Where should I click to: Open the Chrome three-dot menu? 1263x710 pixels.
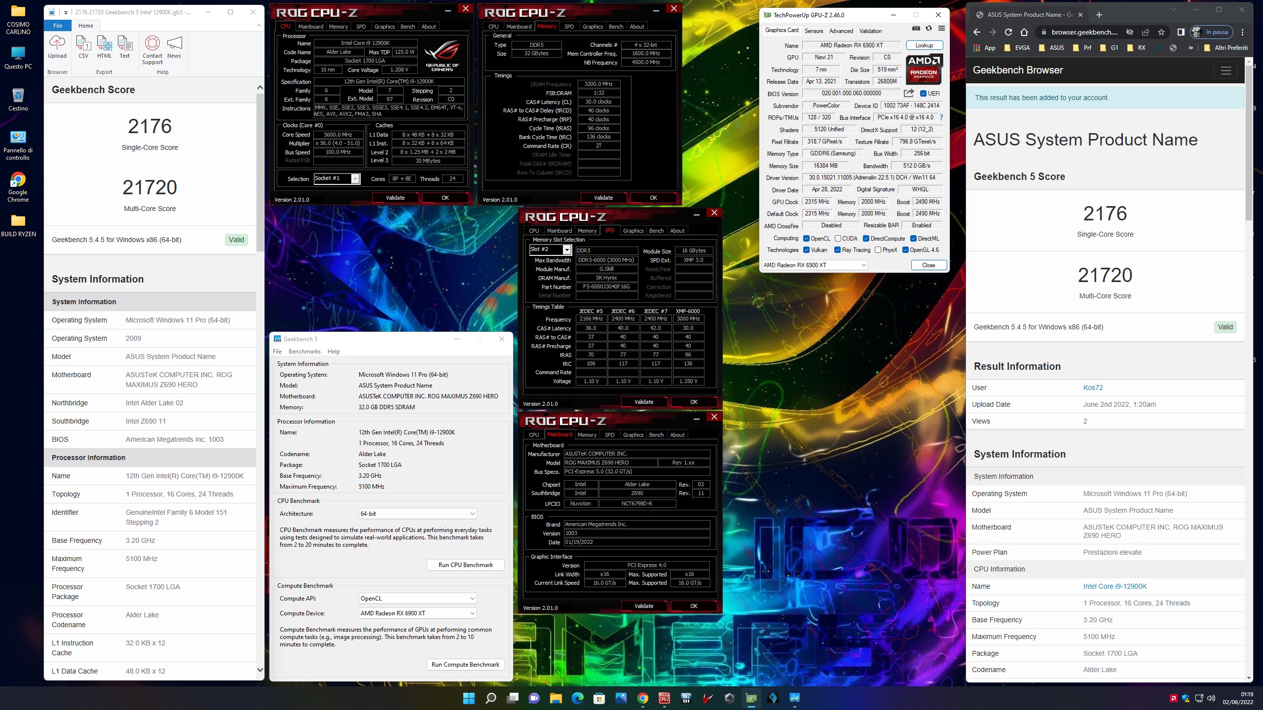(1243, 32)
